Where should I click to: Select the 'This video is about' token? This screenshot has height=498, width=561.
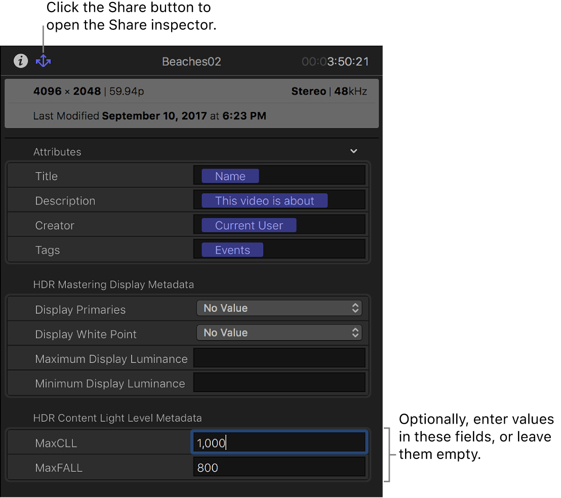point(264,200)
